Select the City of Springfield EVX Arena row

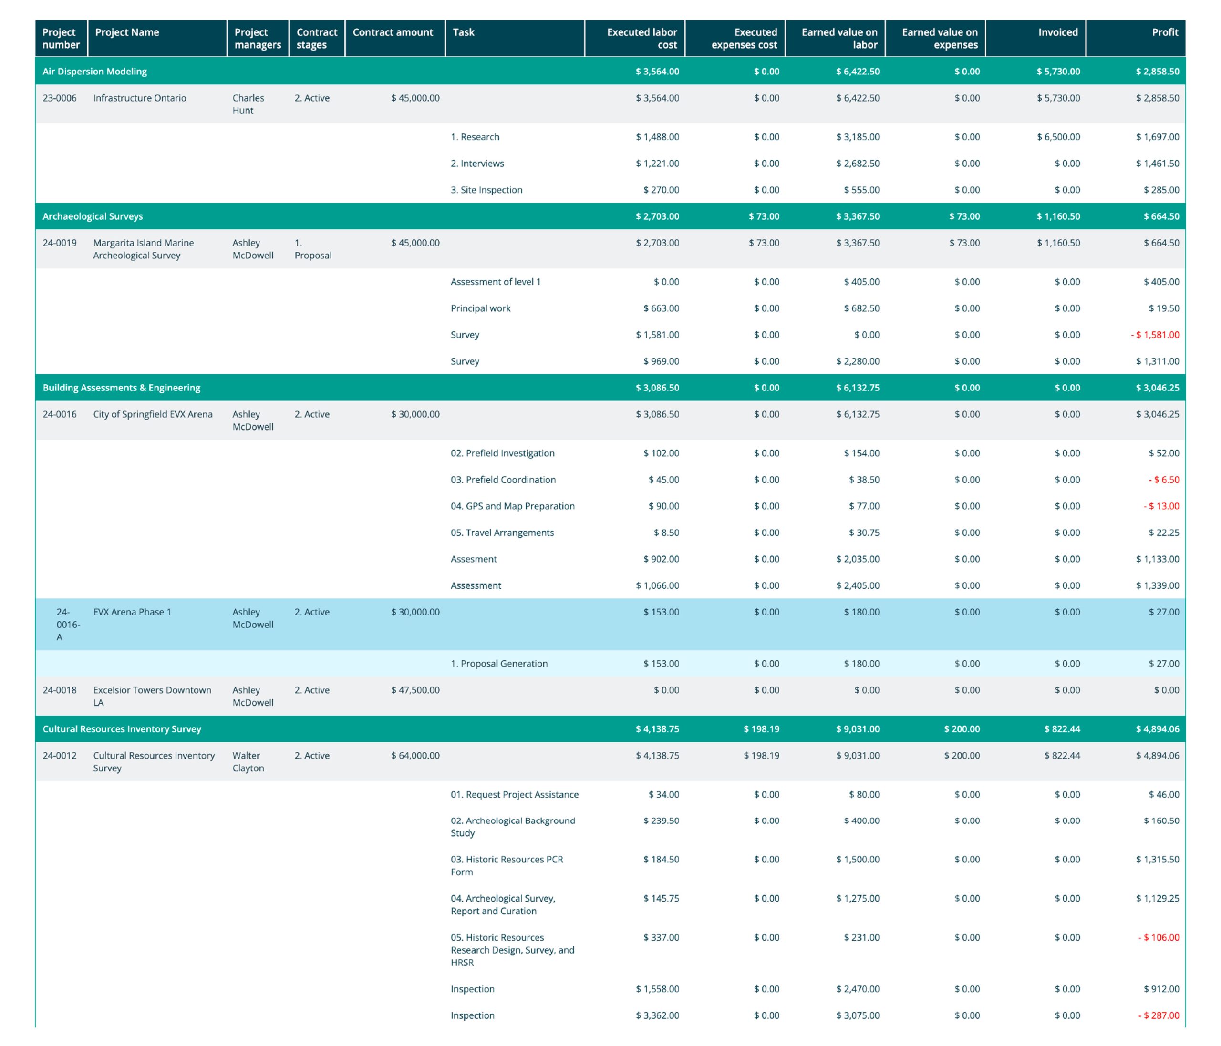click(x=153, y=415)
